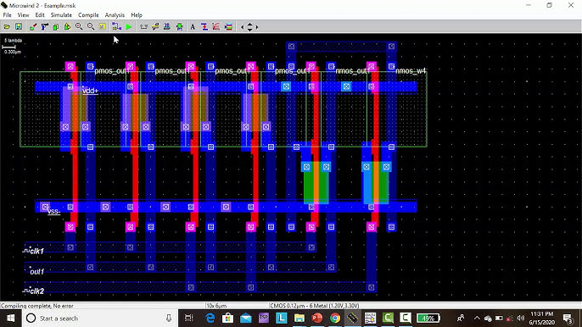Open the Simulate menu

[x=61, y=15]
